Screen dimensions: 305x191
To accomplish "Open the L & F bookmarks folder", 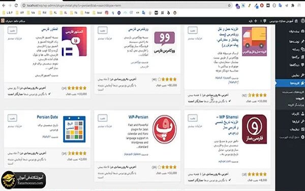I will point(8,13).
